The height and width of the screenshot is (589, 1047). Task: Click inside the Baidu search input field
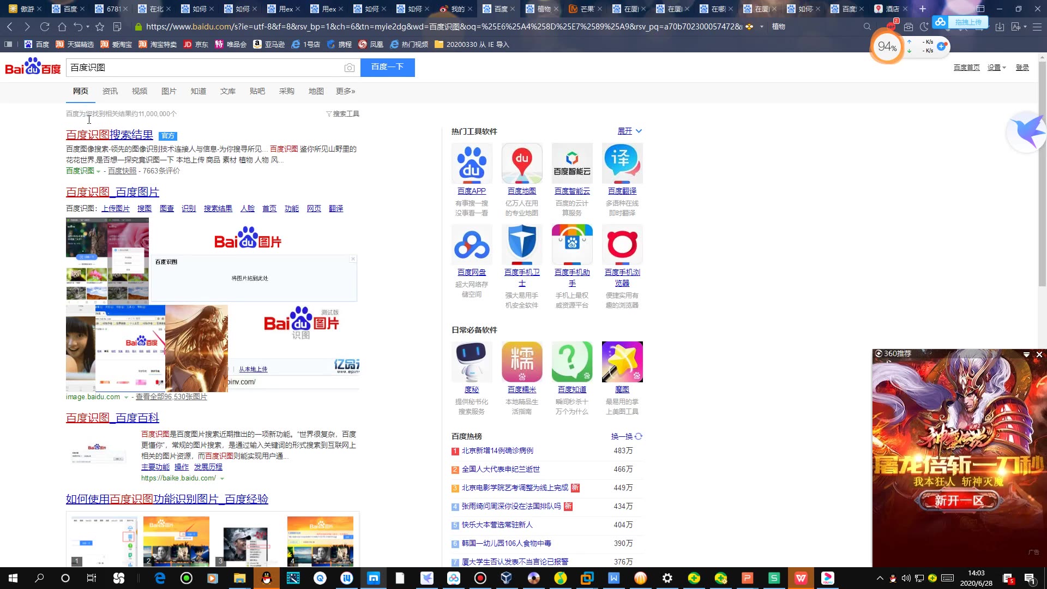[x=204, y=68]
